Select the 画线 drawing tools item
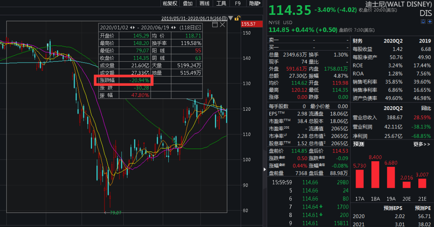Image resolution: width=434 pixels, height=227 pixels. 205,4
